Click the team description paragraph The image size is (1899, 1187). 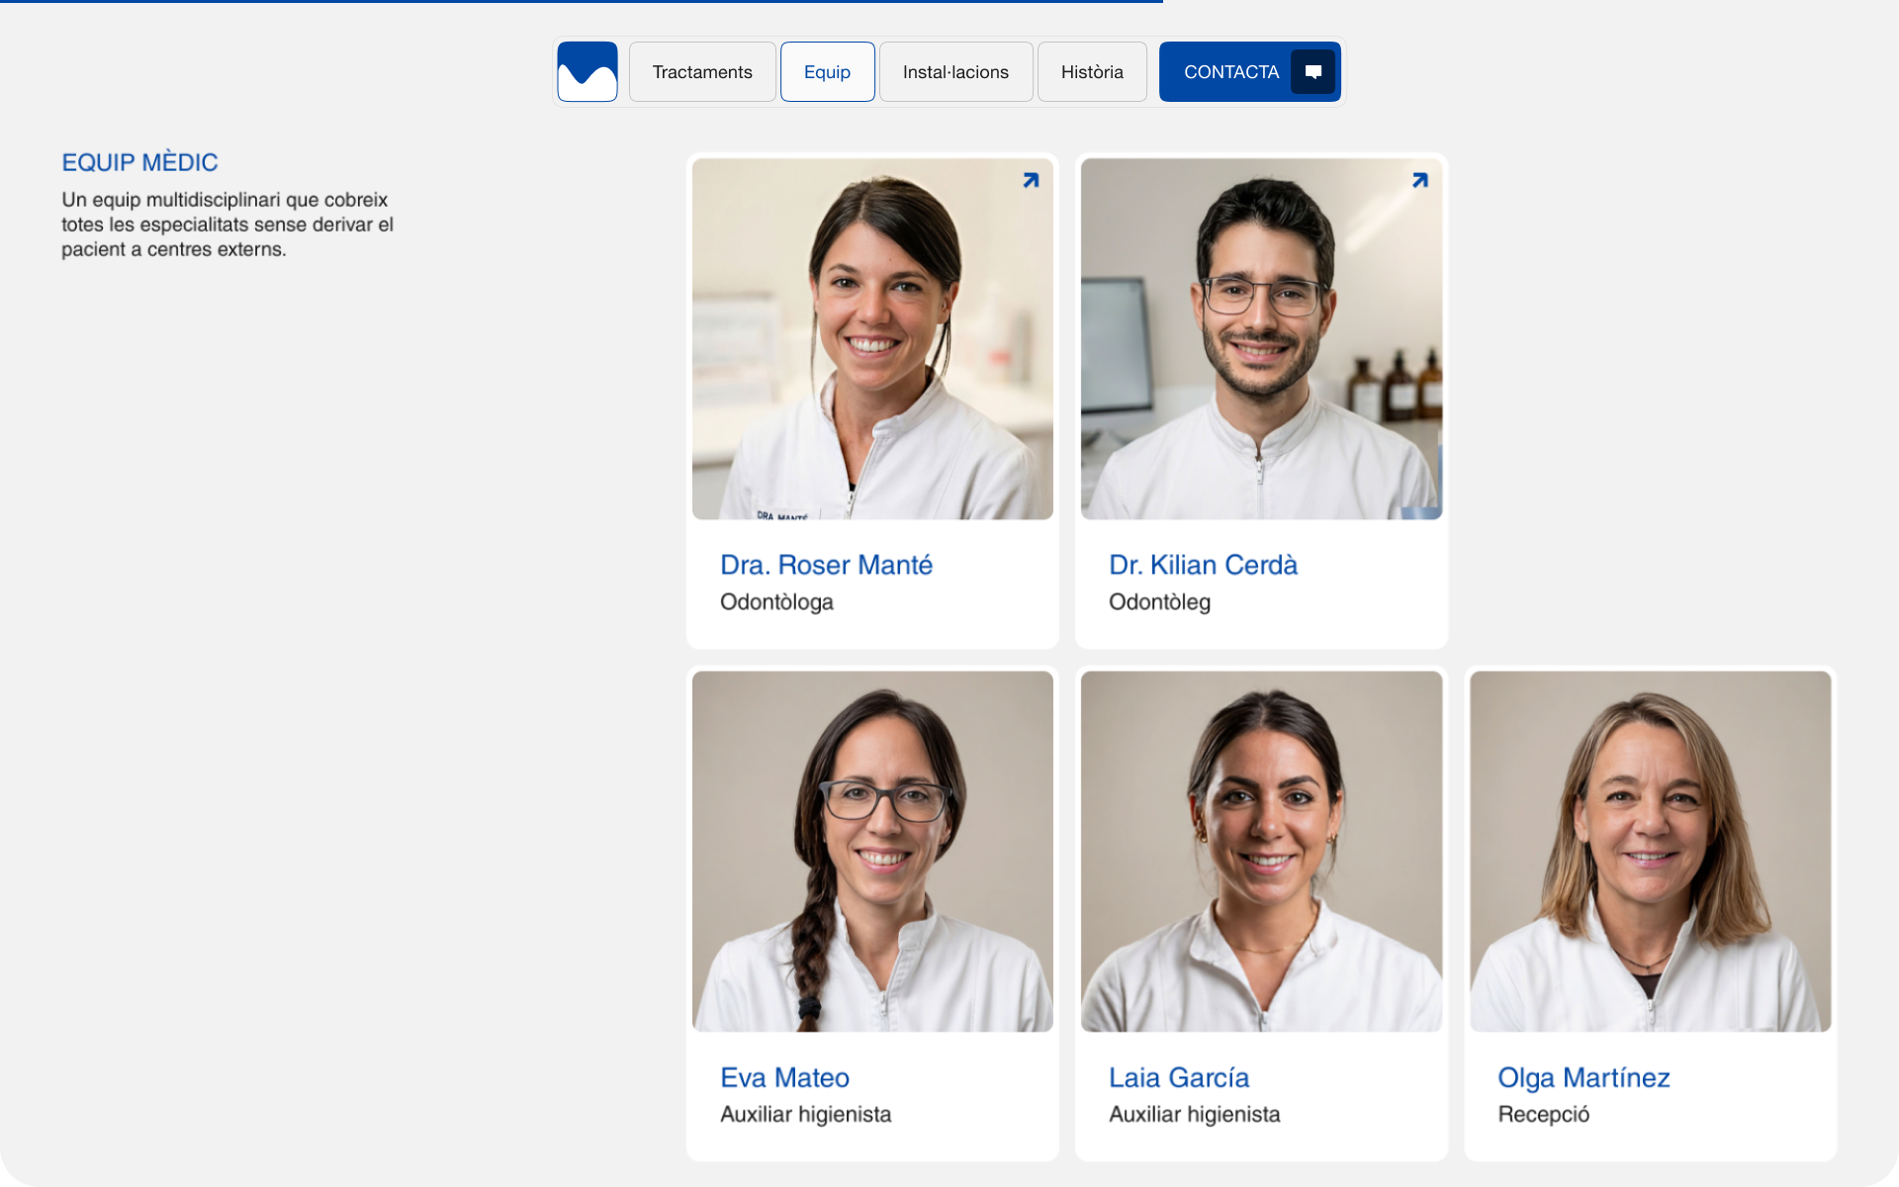(x=227, y=225)
